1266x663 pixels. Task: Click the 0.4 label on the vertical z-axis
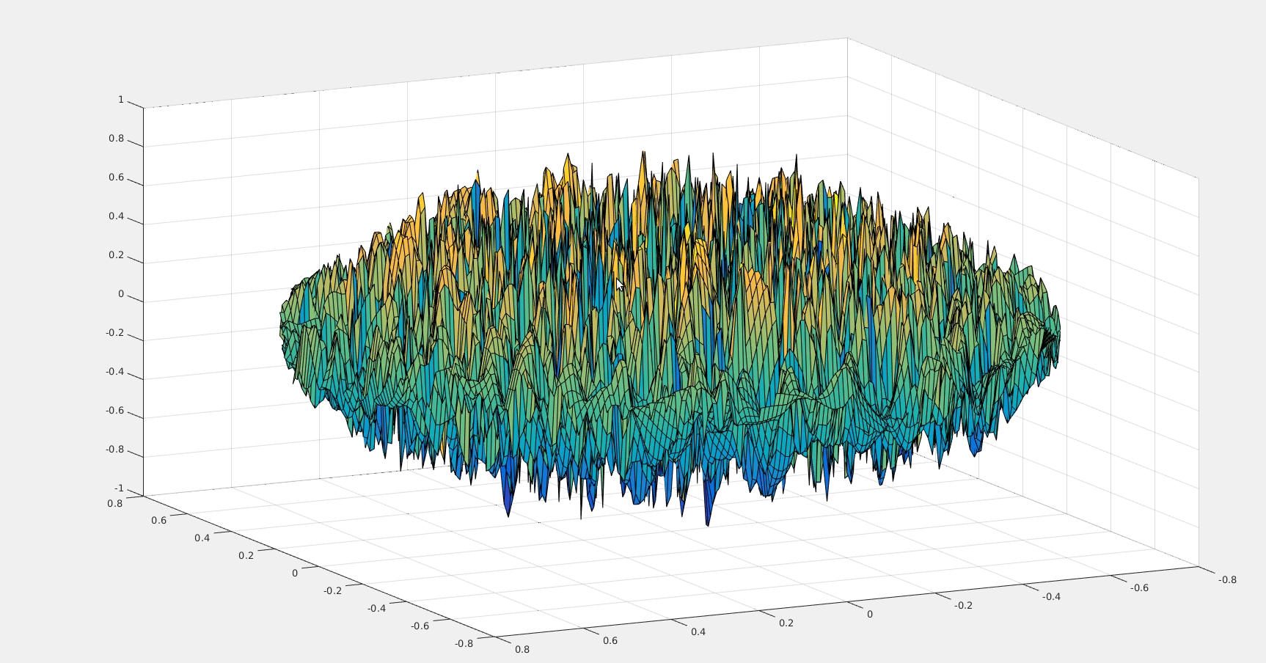coord(116,216)
